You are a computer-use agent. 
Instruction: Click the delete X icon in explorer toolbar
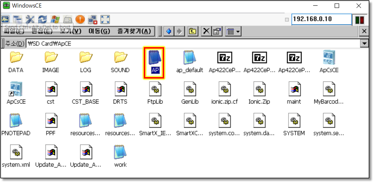point(206,31)
